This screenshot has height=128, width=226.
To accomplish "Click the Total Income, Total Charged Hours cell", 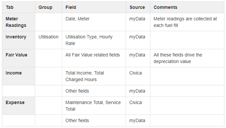I will [94, 76].
